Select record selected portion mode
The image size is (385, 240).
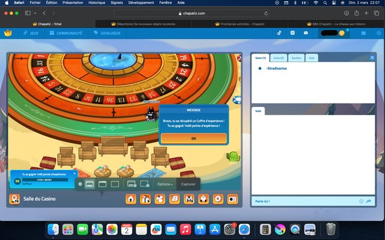[x=144, y=184]
